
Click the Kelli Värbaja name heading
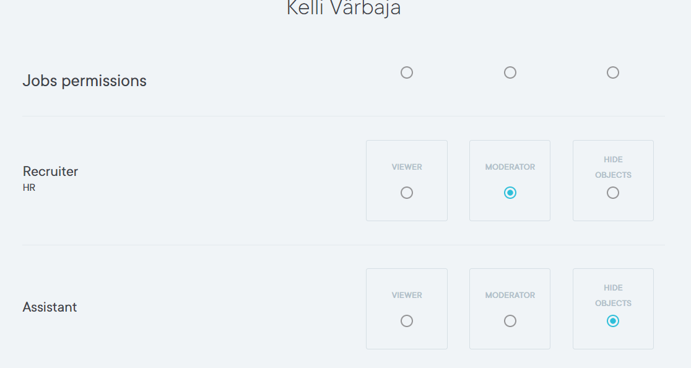coord(344,8)
